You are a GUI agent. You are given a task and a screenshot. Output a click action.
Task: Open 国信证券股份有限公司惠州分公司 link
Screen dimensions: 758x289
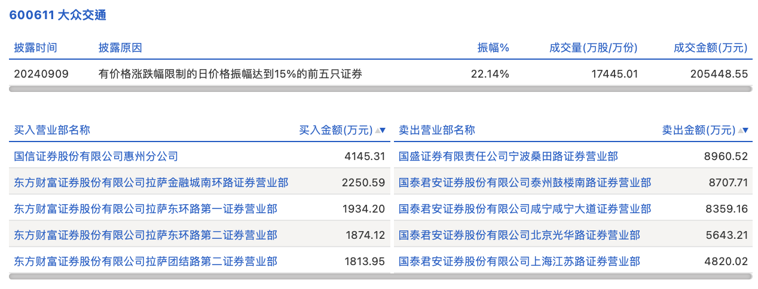(96, 156)
